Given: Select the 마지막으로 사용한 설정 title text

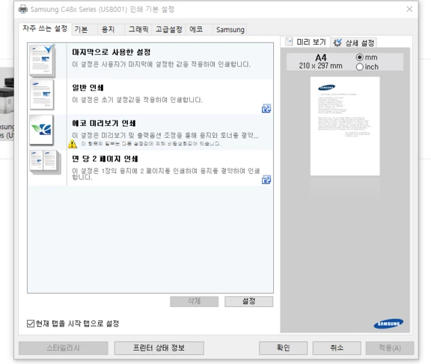Looking at the screenshot, I should click(x=111, y=52).
